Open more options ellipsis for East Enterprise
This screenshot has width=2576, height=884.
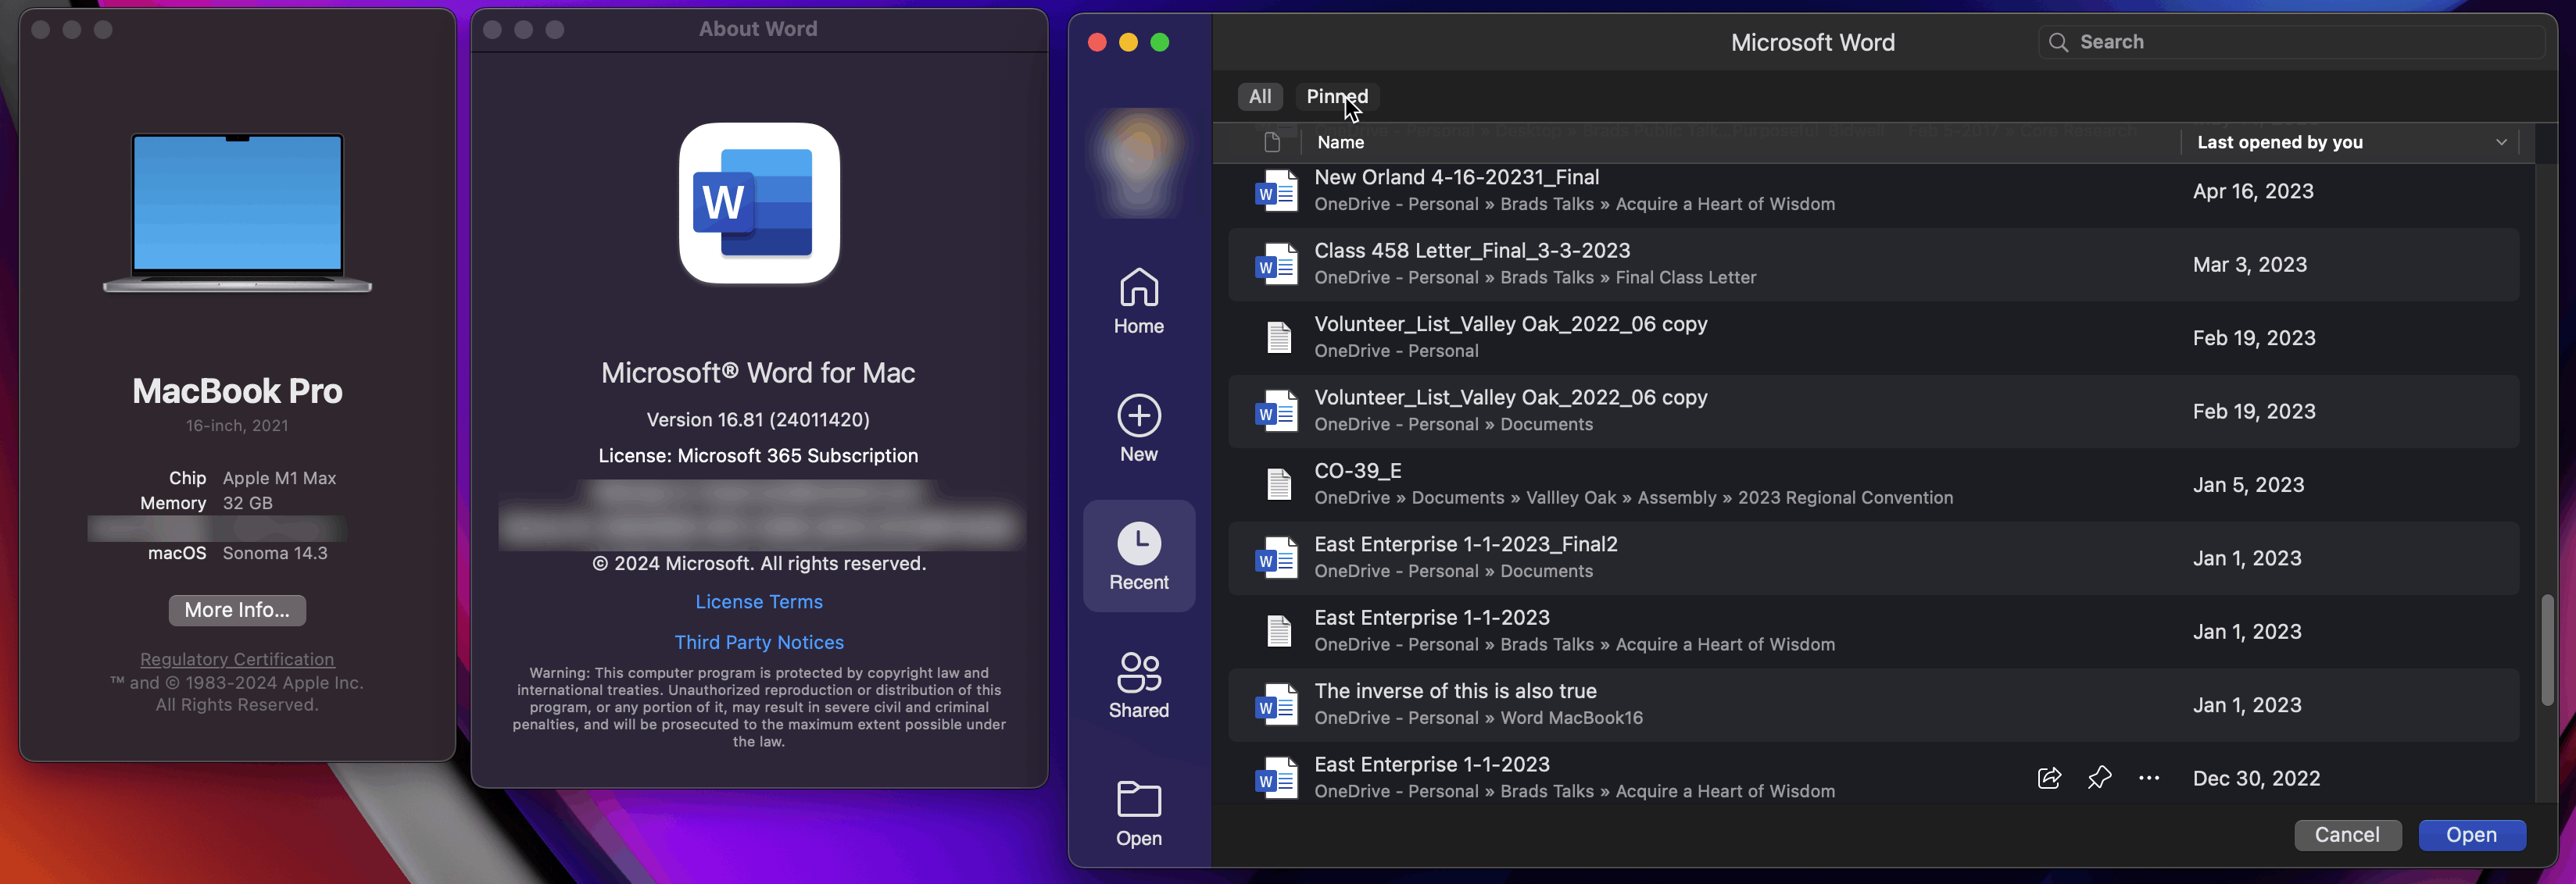[x=2148, y=778]
